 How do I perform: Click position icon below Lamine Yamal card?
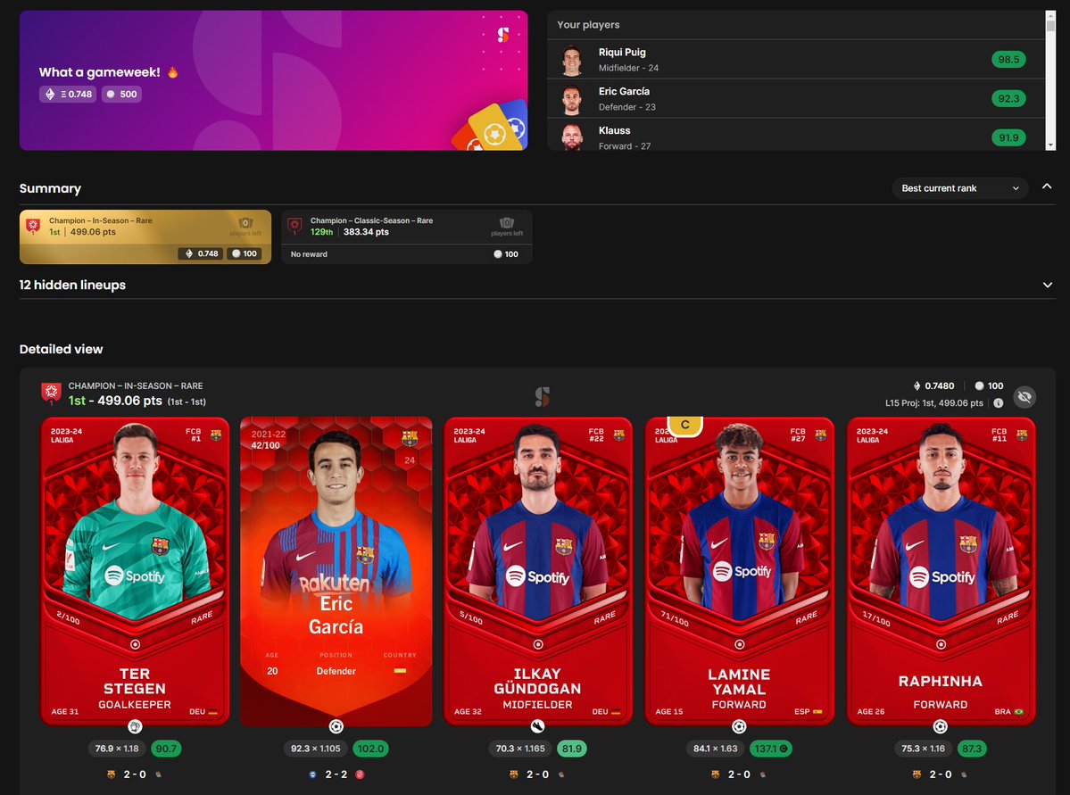pos(739,726)
